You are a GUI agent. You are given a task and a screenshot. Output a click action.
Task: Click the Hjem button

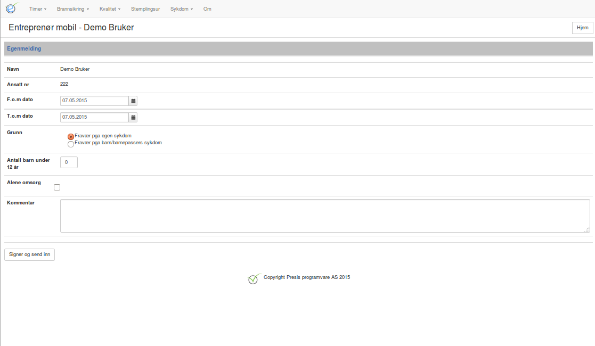(582, 28)
